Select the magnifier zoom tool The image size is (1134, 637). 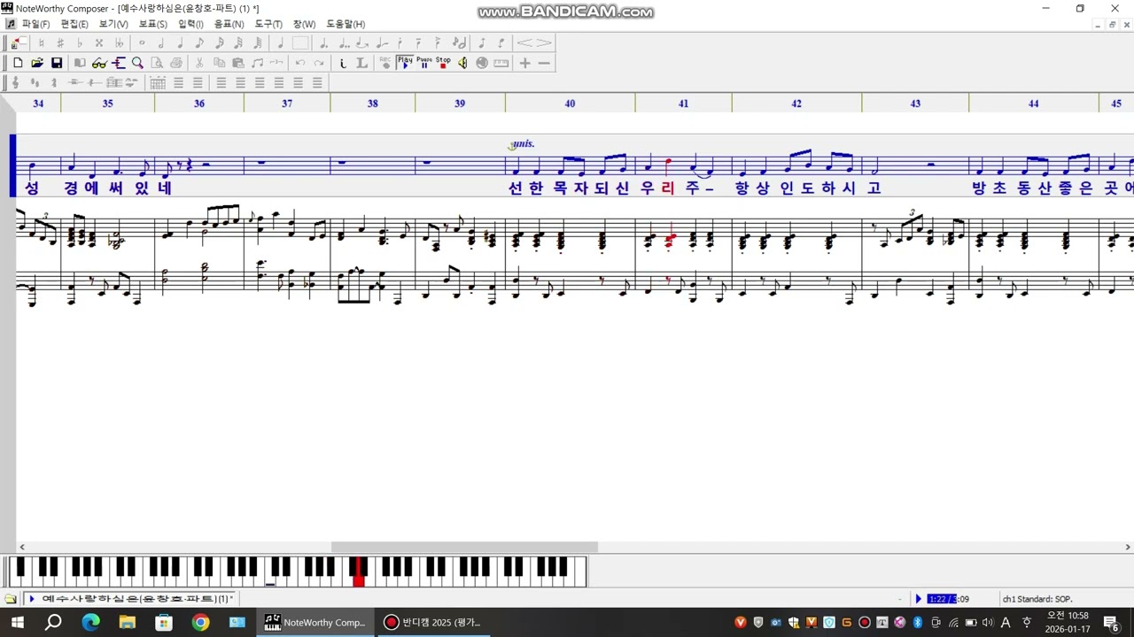click(x=138, y=63)
